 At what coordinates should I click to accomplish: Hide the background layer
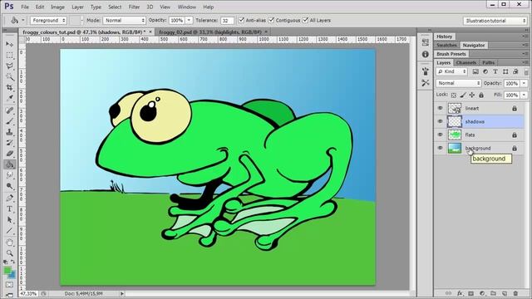click(x=440, y=148)
